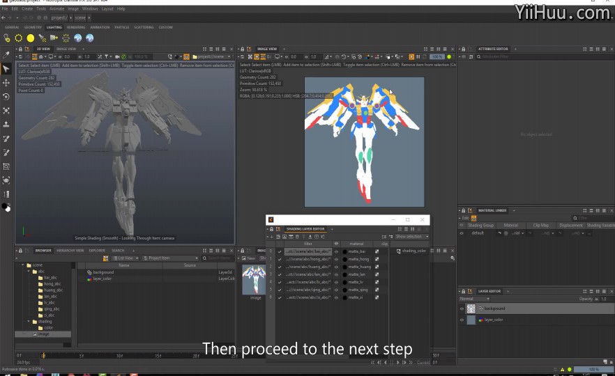
Task: Create a light with the bulb-plus shelf icon
Action: (x=7, y=38)
